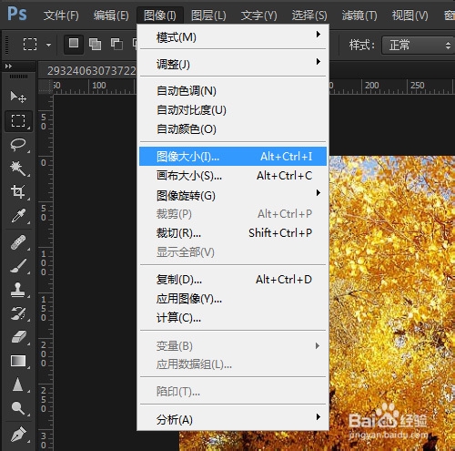Apply 自动对比度(U)
The width and height of the screenshot is (455, 451).
[233, 110]
